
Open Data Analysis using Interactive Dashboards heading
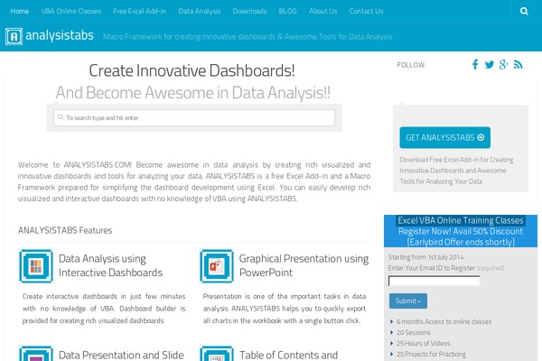(110, 265)
